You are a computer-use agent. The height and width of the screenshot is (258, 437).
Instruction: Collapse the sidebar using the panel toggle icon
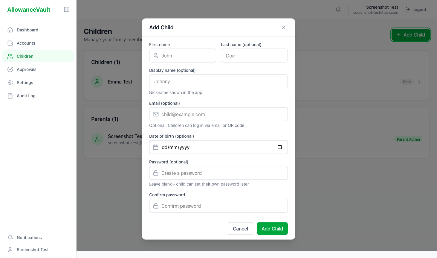(66, 9)
